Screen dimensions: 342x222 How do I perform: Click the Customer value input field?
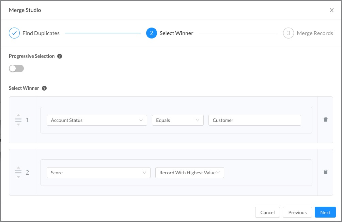255,120
